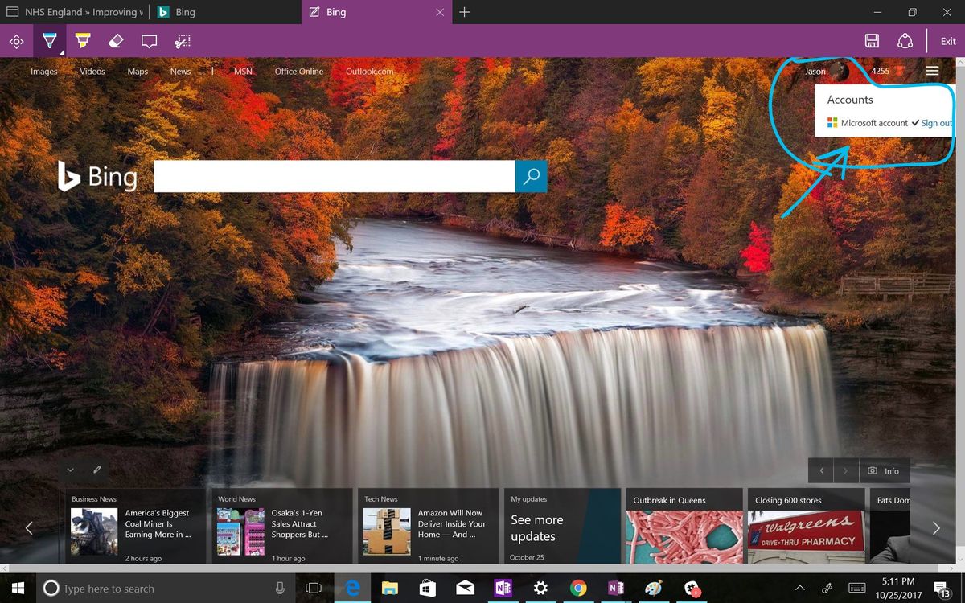Image resolution: width=965 pixels, height=603 pixels.
Task: Select the ballpoint pen tool
Action: (x=49, y=41)
